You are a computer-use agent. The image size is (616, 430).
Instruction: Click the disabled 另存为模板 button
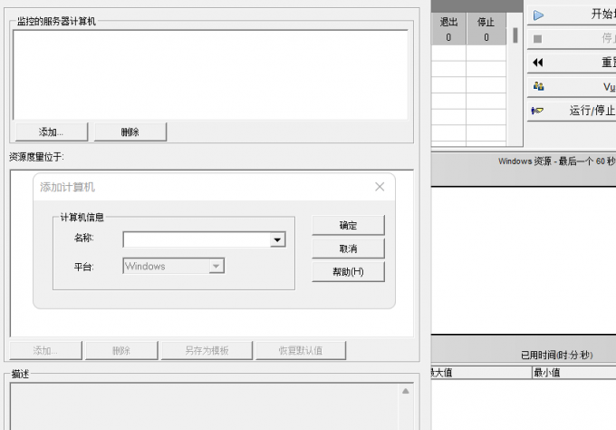pos(207,350)
